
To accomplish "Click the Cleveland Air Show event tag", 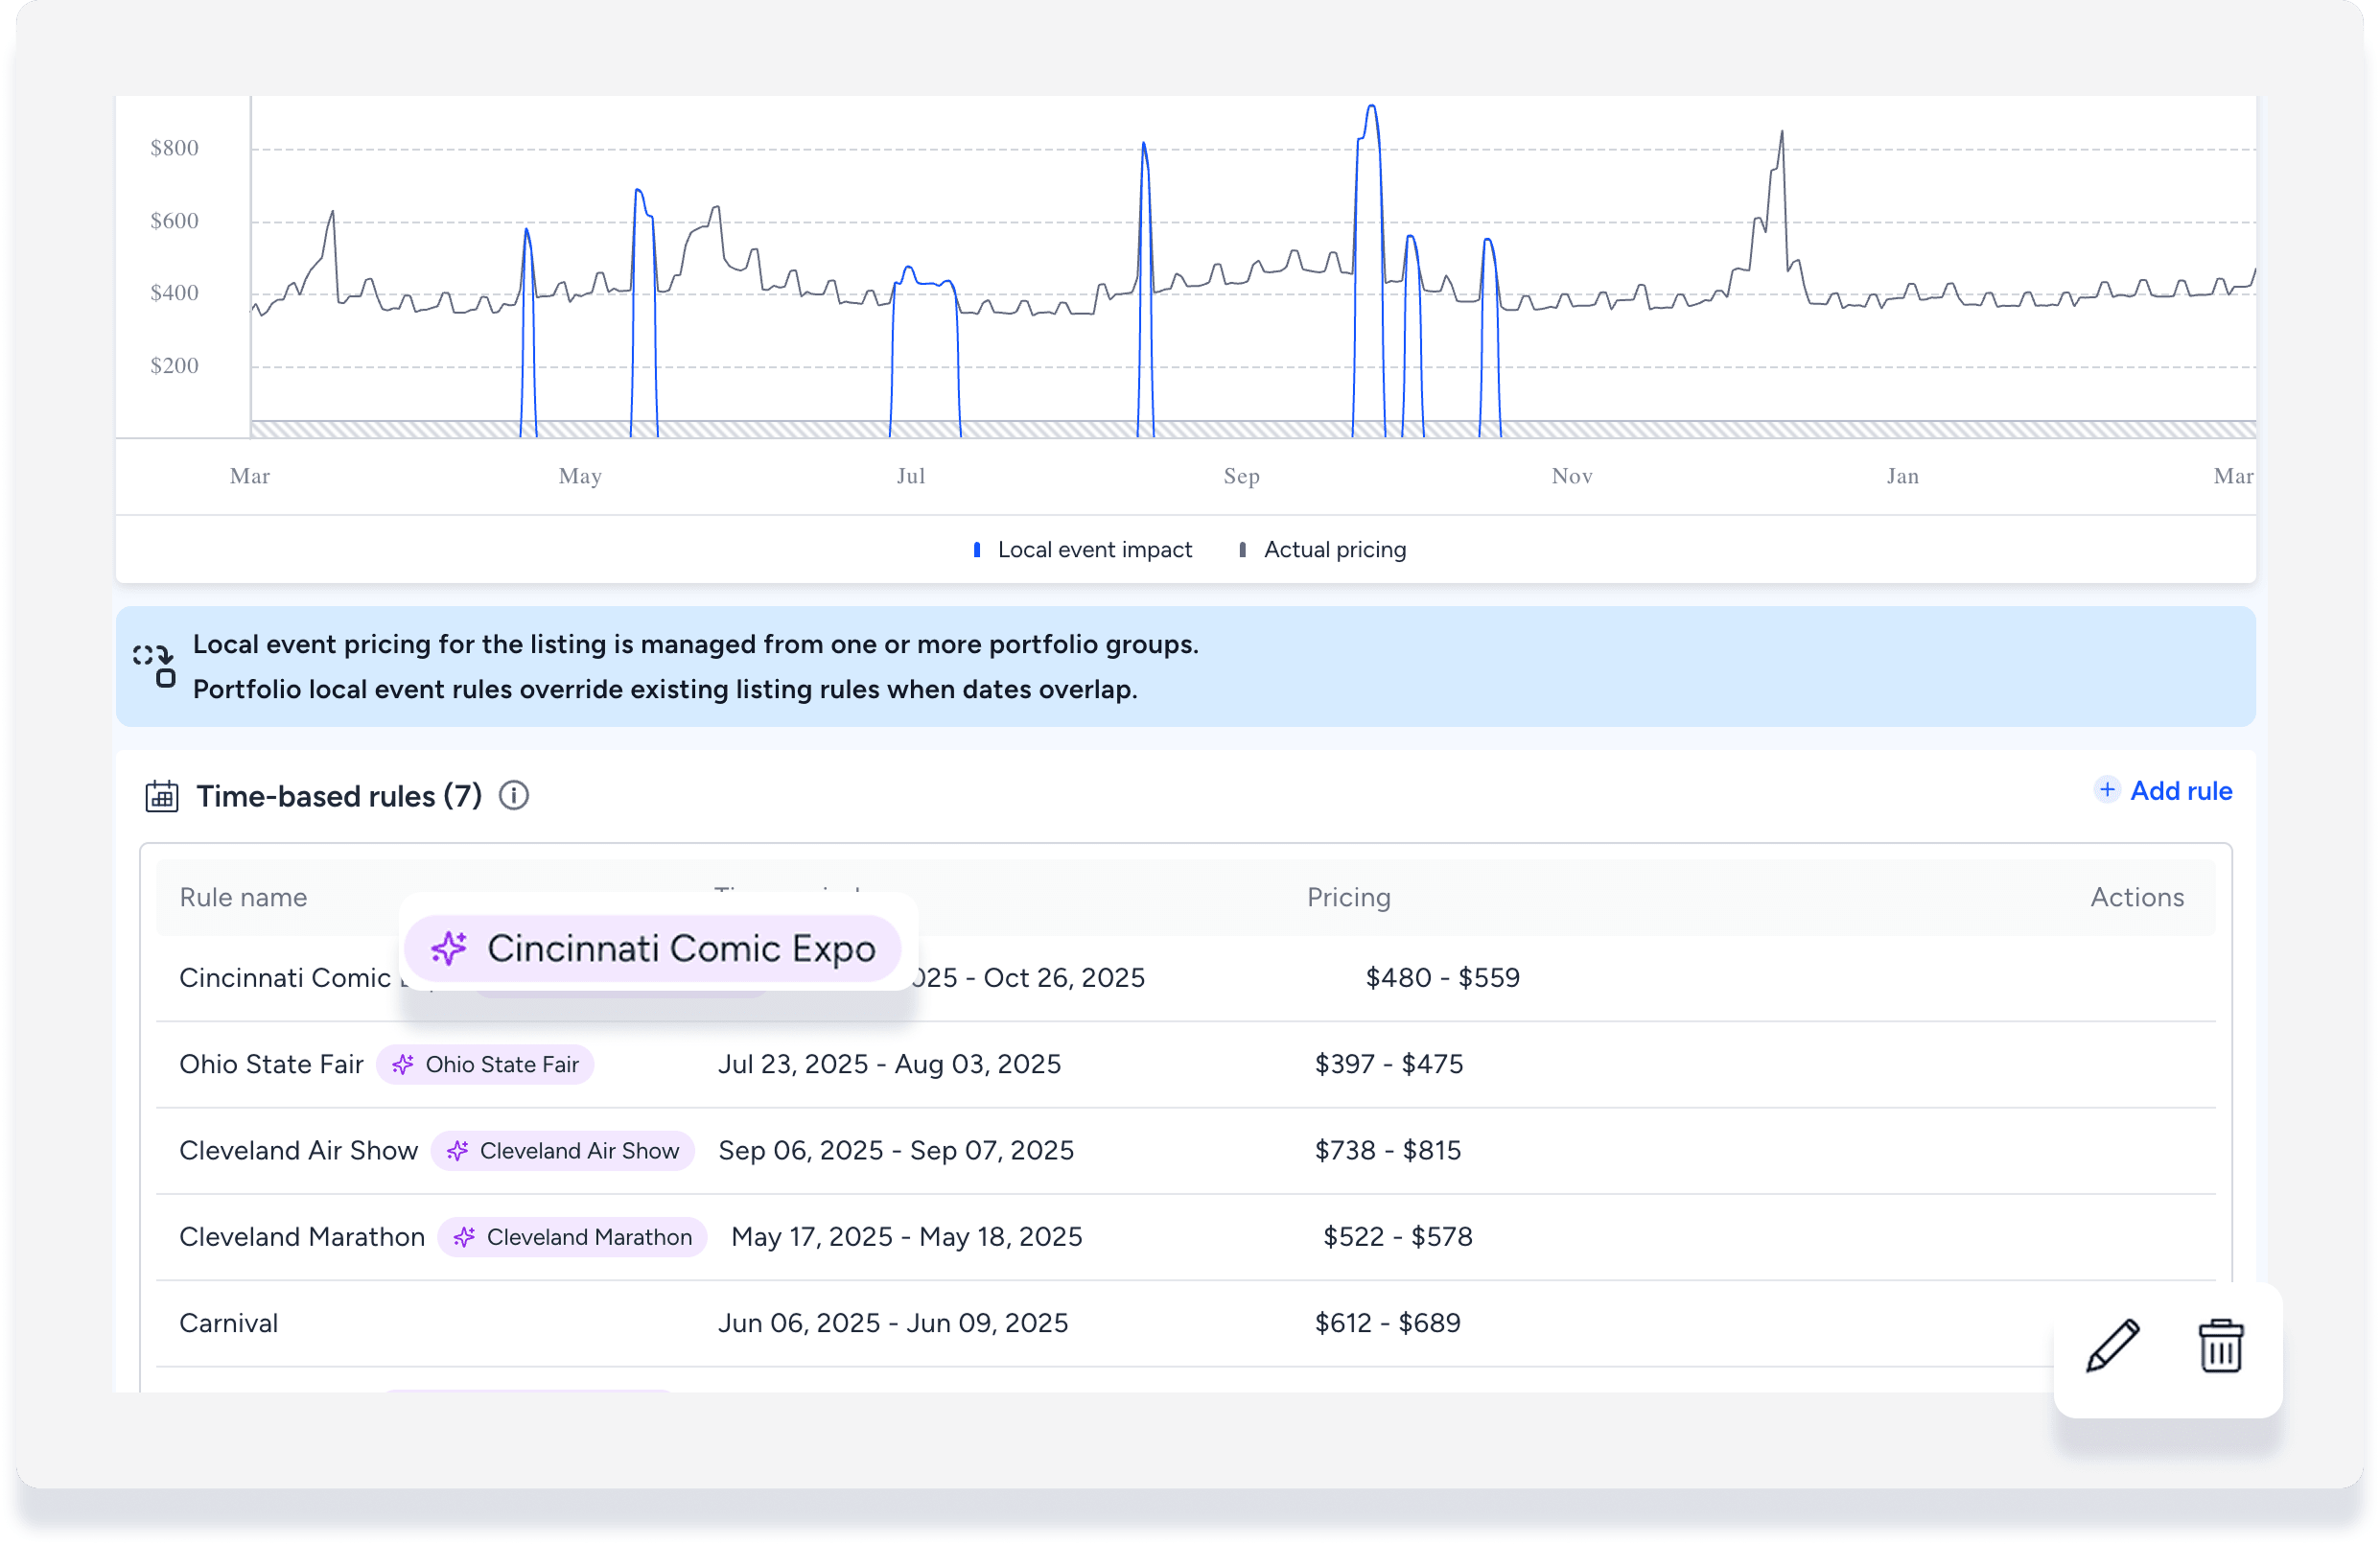I will point(563,1151).
